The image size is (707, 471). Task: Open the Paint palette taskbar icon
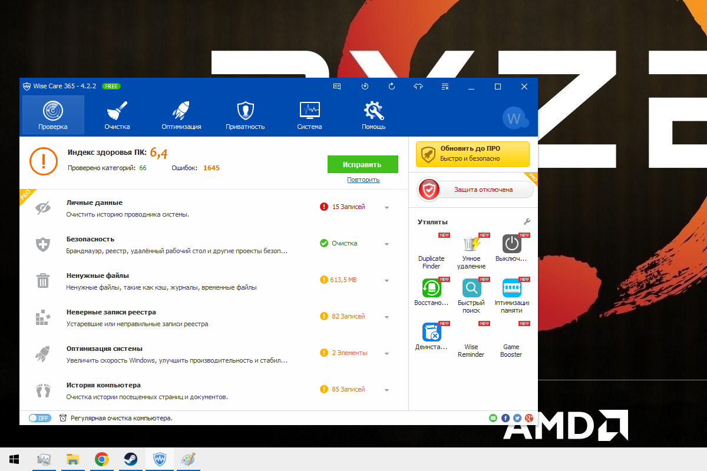click(188, 459)
